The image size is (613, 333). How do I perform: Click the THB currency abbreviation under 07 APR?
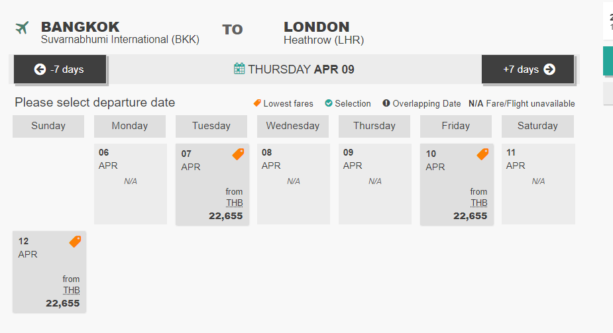pyautogui.click(x=235, y=203)
